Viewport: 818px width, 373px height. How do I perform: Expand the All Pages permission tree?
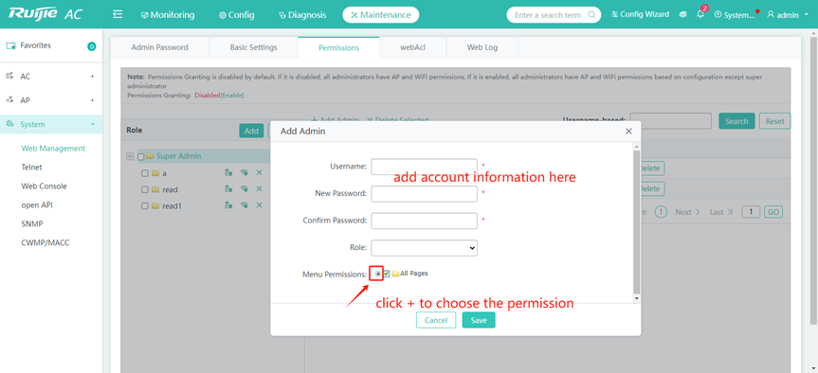click(377, 274)
